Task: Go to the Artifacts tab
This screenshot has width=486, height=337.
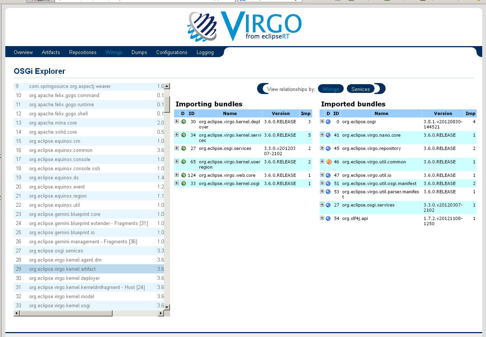Action: 51,52
